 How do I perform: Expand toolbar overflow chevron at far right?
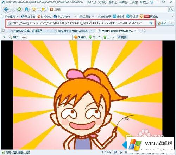(x=173, y=16)
